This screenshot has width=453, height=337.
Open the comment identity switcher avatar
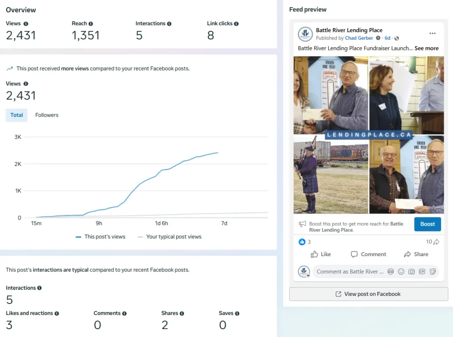click(303, 272)
